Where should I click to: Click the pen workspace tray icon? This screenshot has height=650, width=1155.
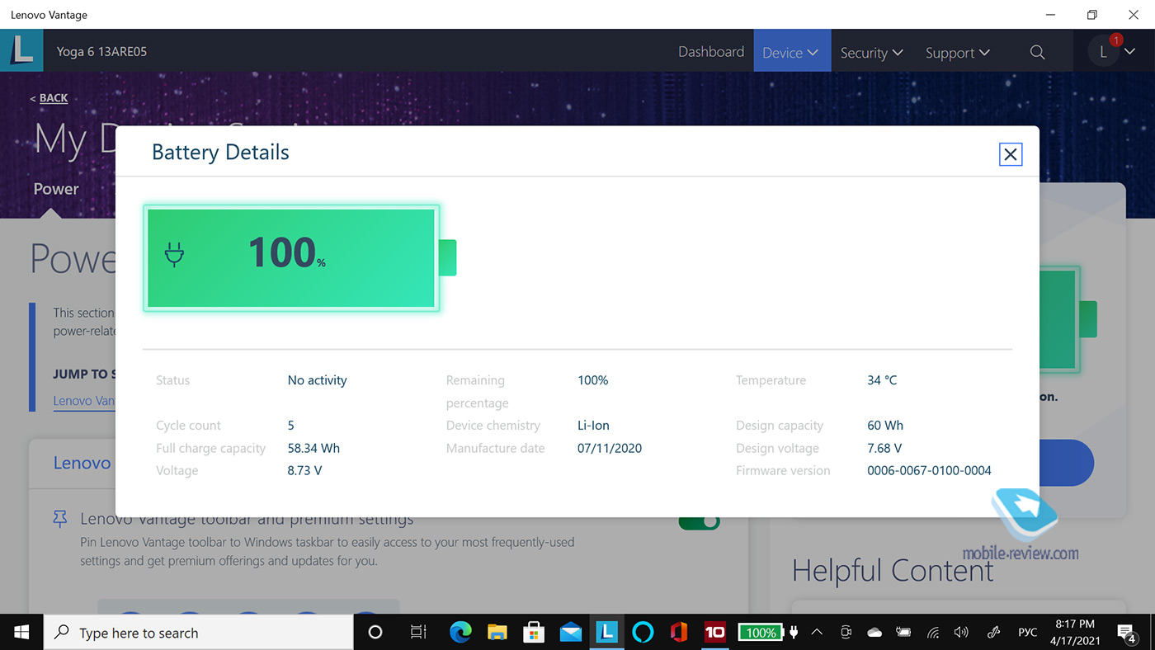click(x=994, y=633)
